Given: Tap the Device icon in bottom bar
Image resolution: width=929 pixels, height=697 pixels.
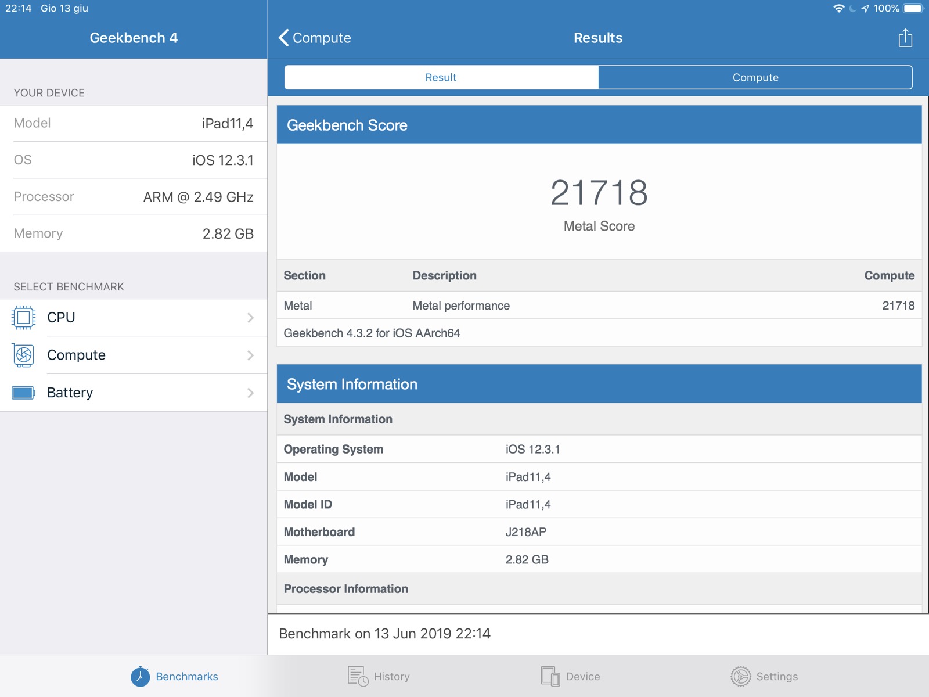Looking at the screenshot, I should (x=550, y=677).
